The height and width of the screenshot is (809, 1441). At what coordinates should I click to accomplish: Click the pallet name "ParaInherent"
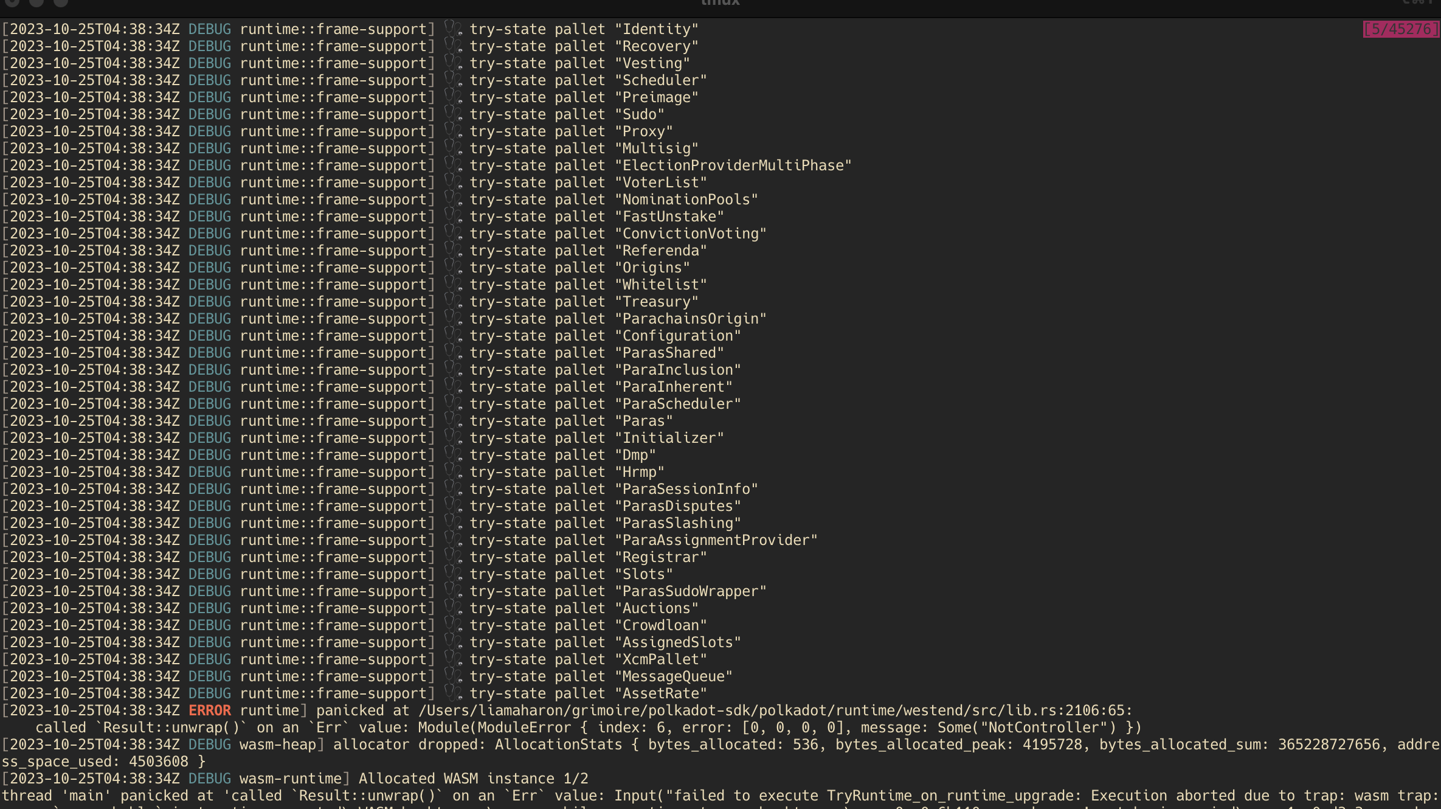point(674,387)
